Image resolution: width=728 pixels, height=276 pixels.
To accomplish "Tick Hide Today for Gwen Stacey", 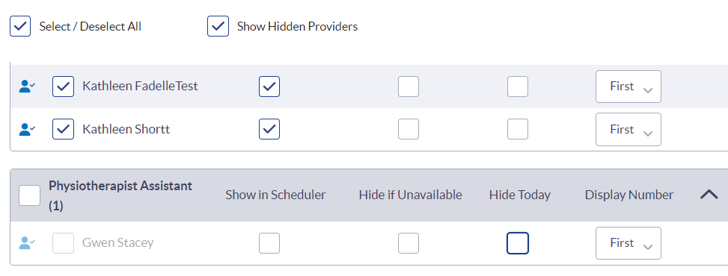I will [x=518, y=243].
